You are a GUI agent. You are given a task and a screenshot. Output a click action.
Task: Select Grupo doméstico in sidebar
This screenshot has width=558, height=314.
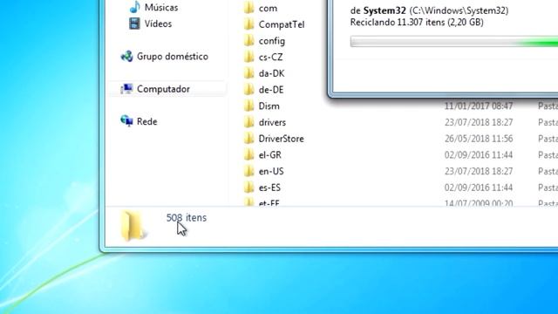coord(173,57)
